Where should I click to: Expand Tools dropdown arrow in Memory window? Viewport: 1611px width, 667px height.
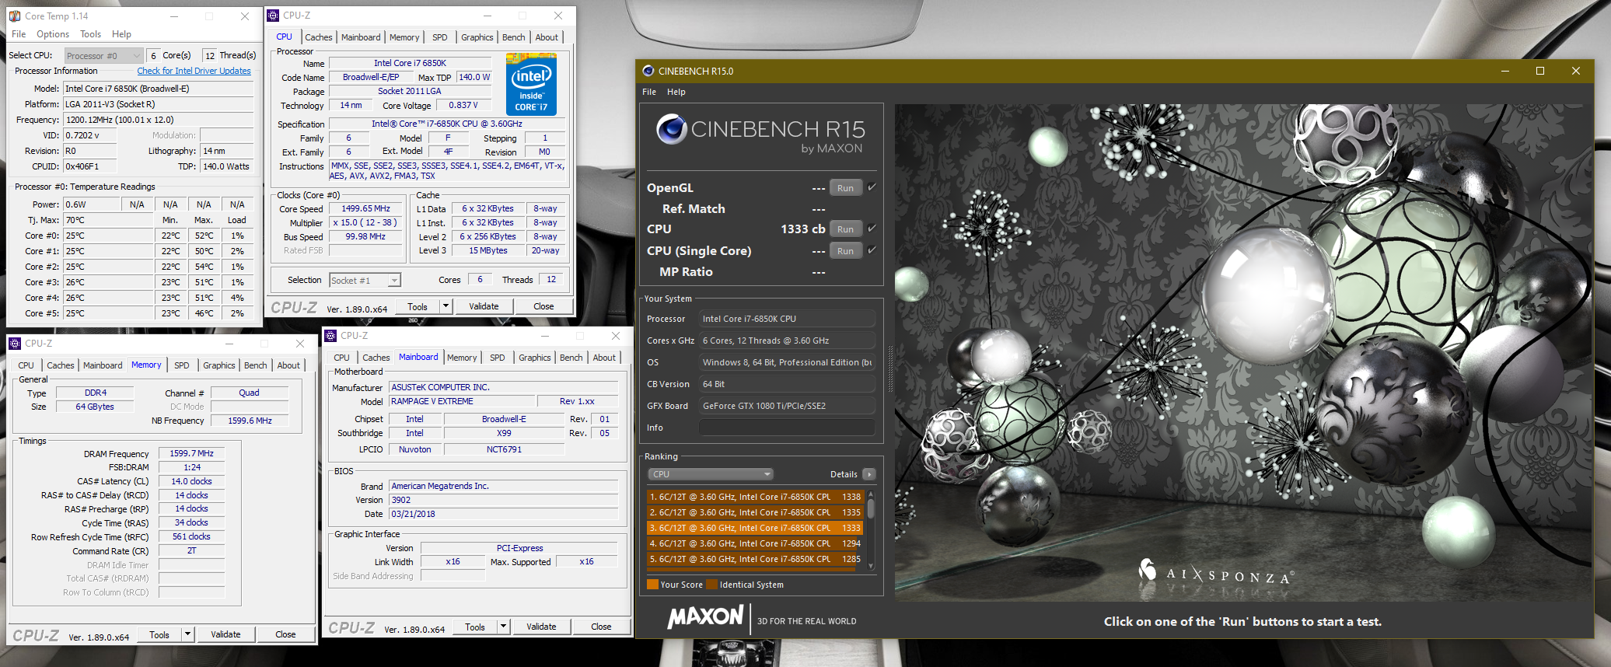(188, 634)
